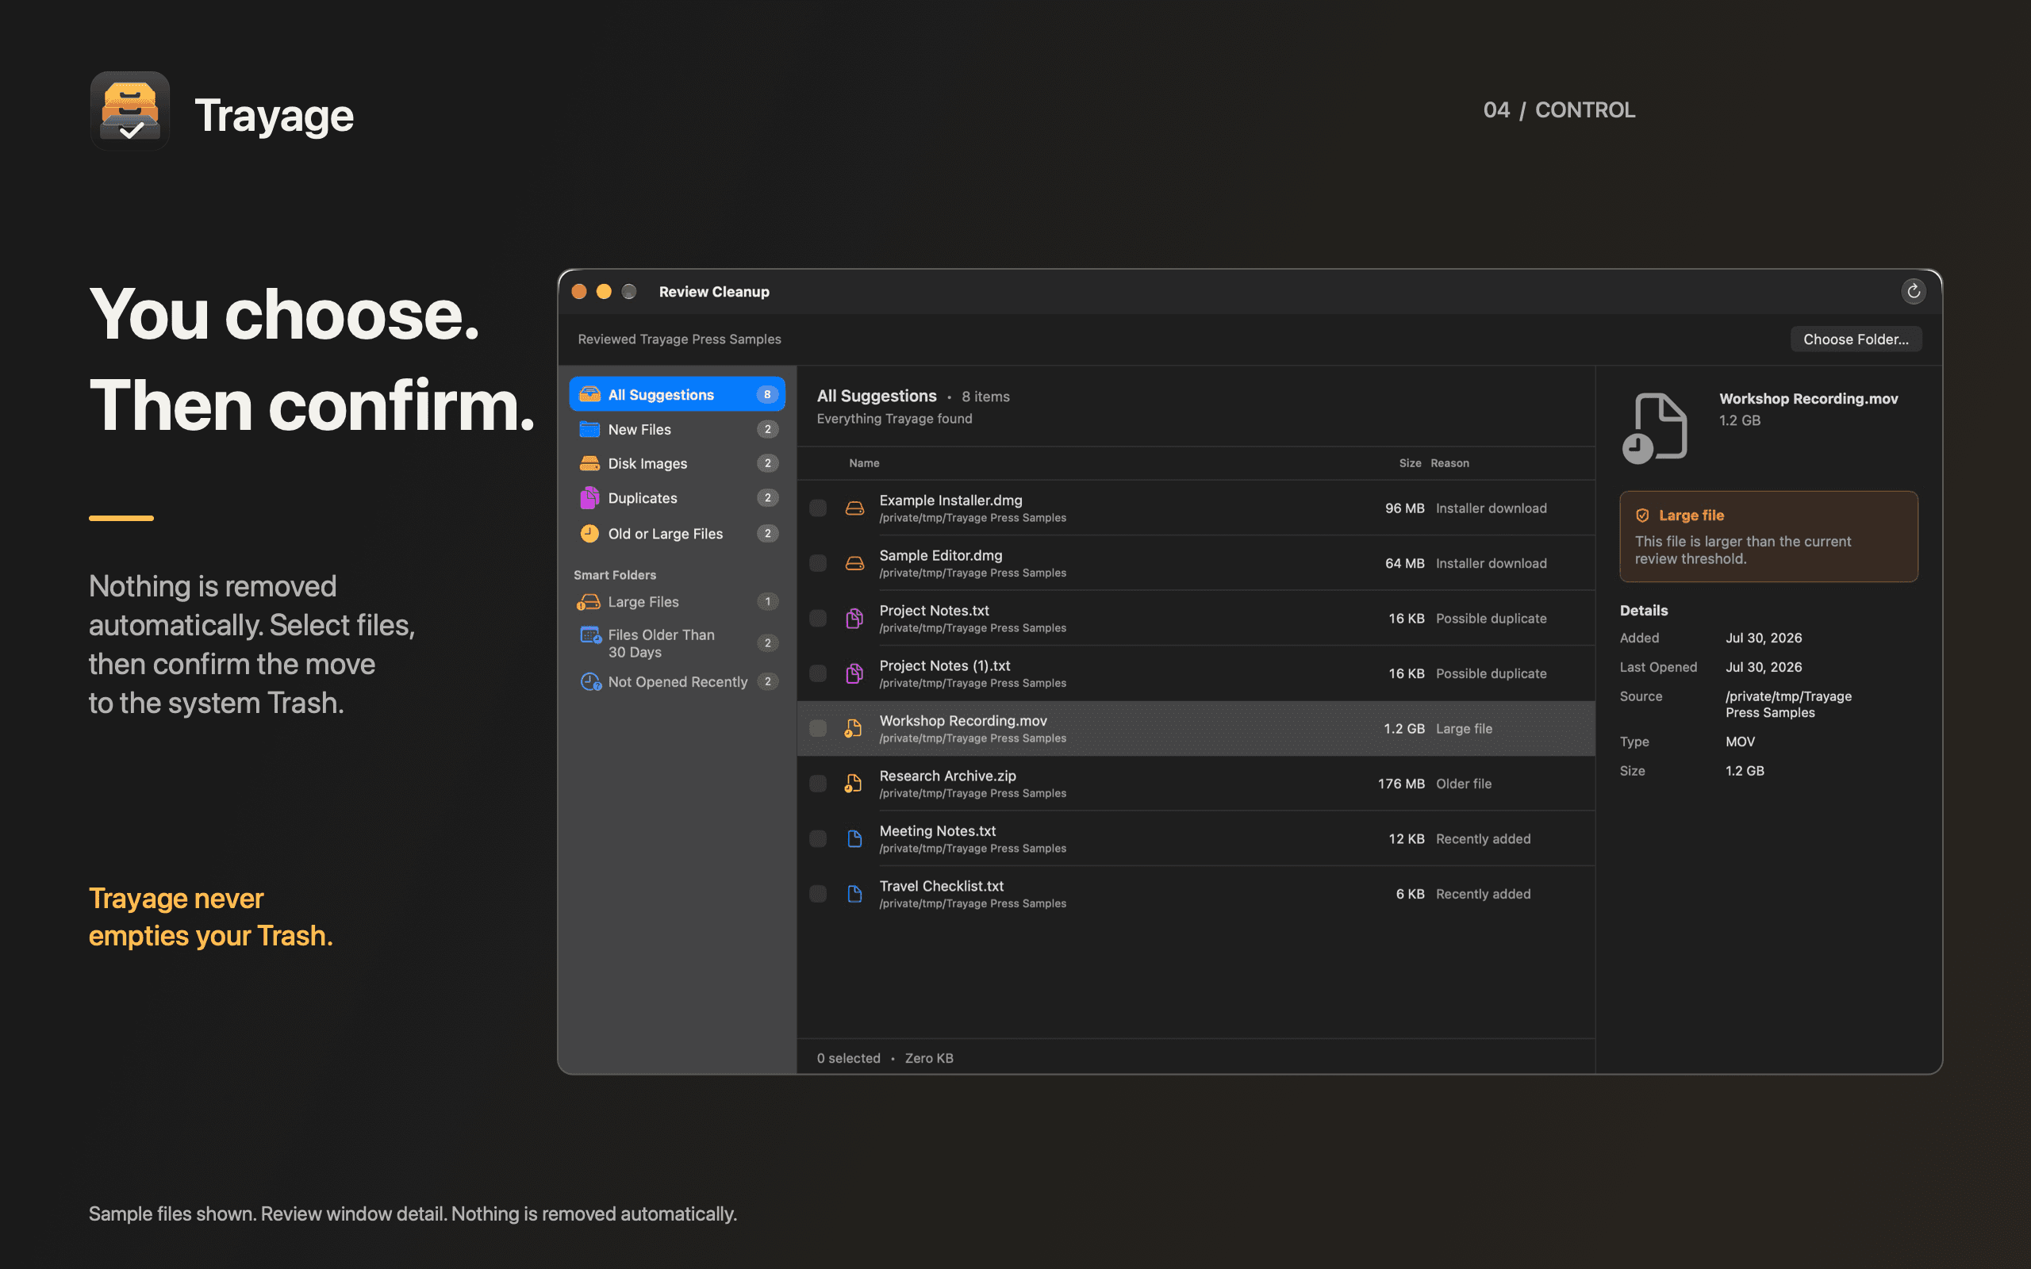Check the Example Installer.dmg checkbox

817,508
